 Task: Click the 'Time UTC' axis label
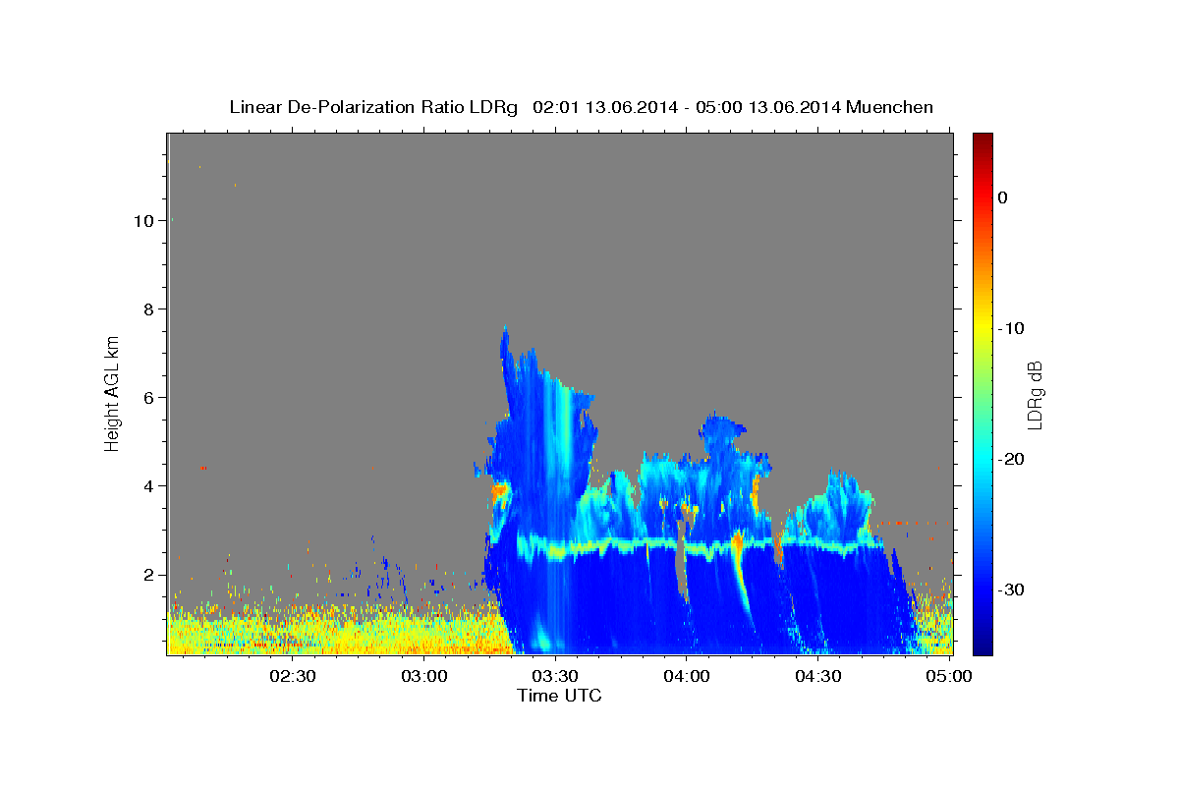click(559, 696)
